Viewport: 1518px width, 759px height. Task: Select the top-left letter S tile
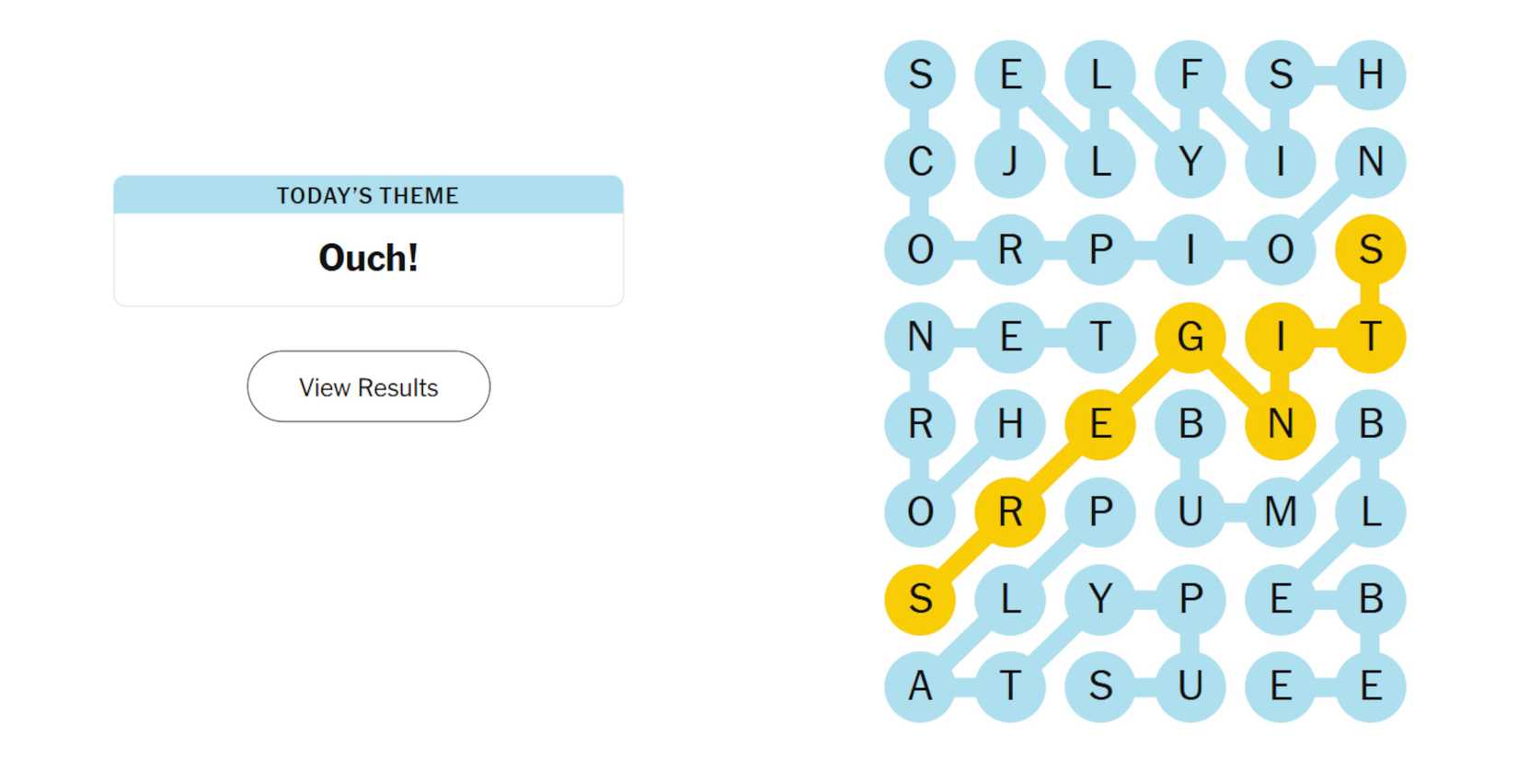(920, 74)
